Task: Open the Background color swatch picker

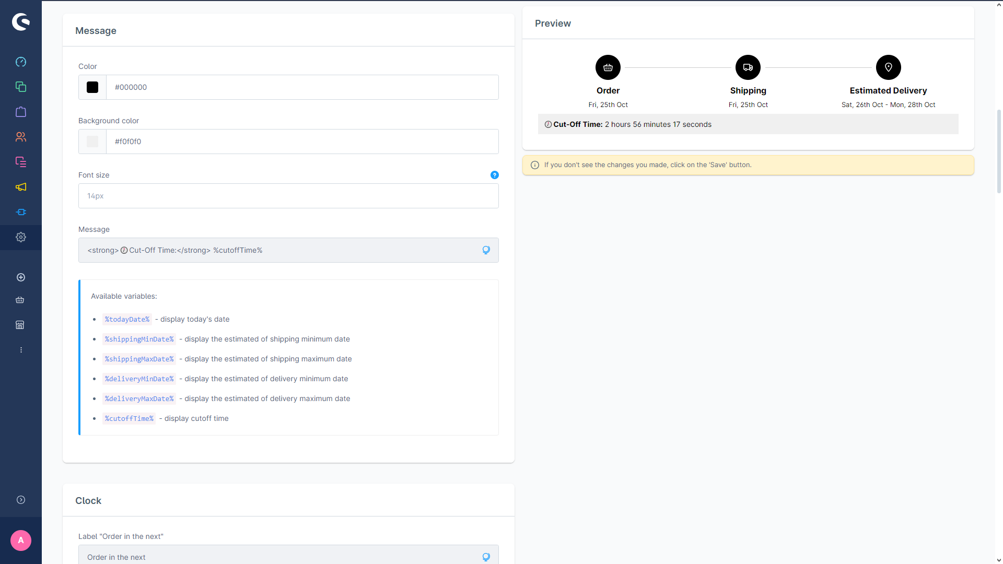Action: point(92,142)
